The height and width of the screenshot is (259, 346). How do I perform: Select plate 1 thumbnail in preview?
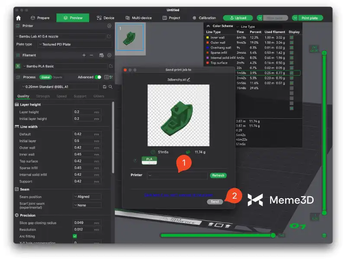click(x=131, y=38)
